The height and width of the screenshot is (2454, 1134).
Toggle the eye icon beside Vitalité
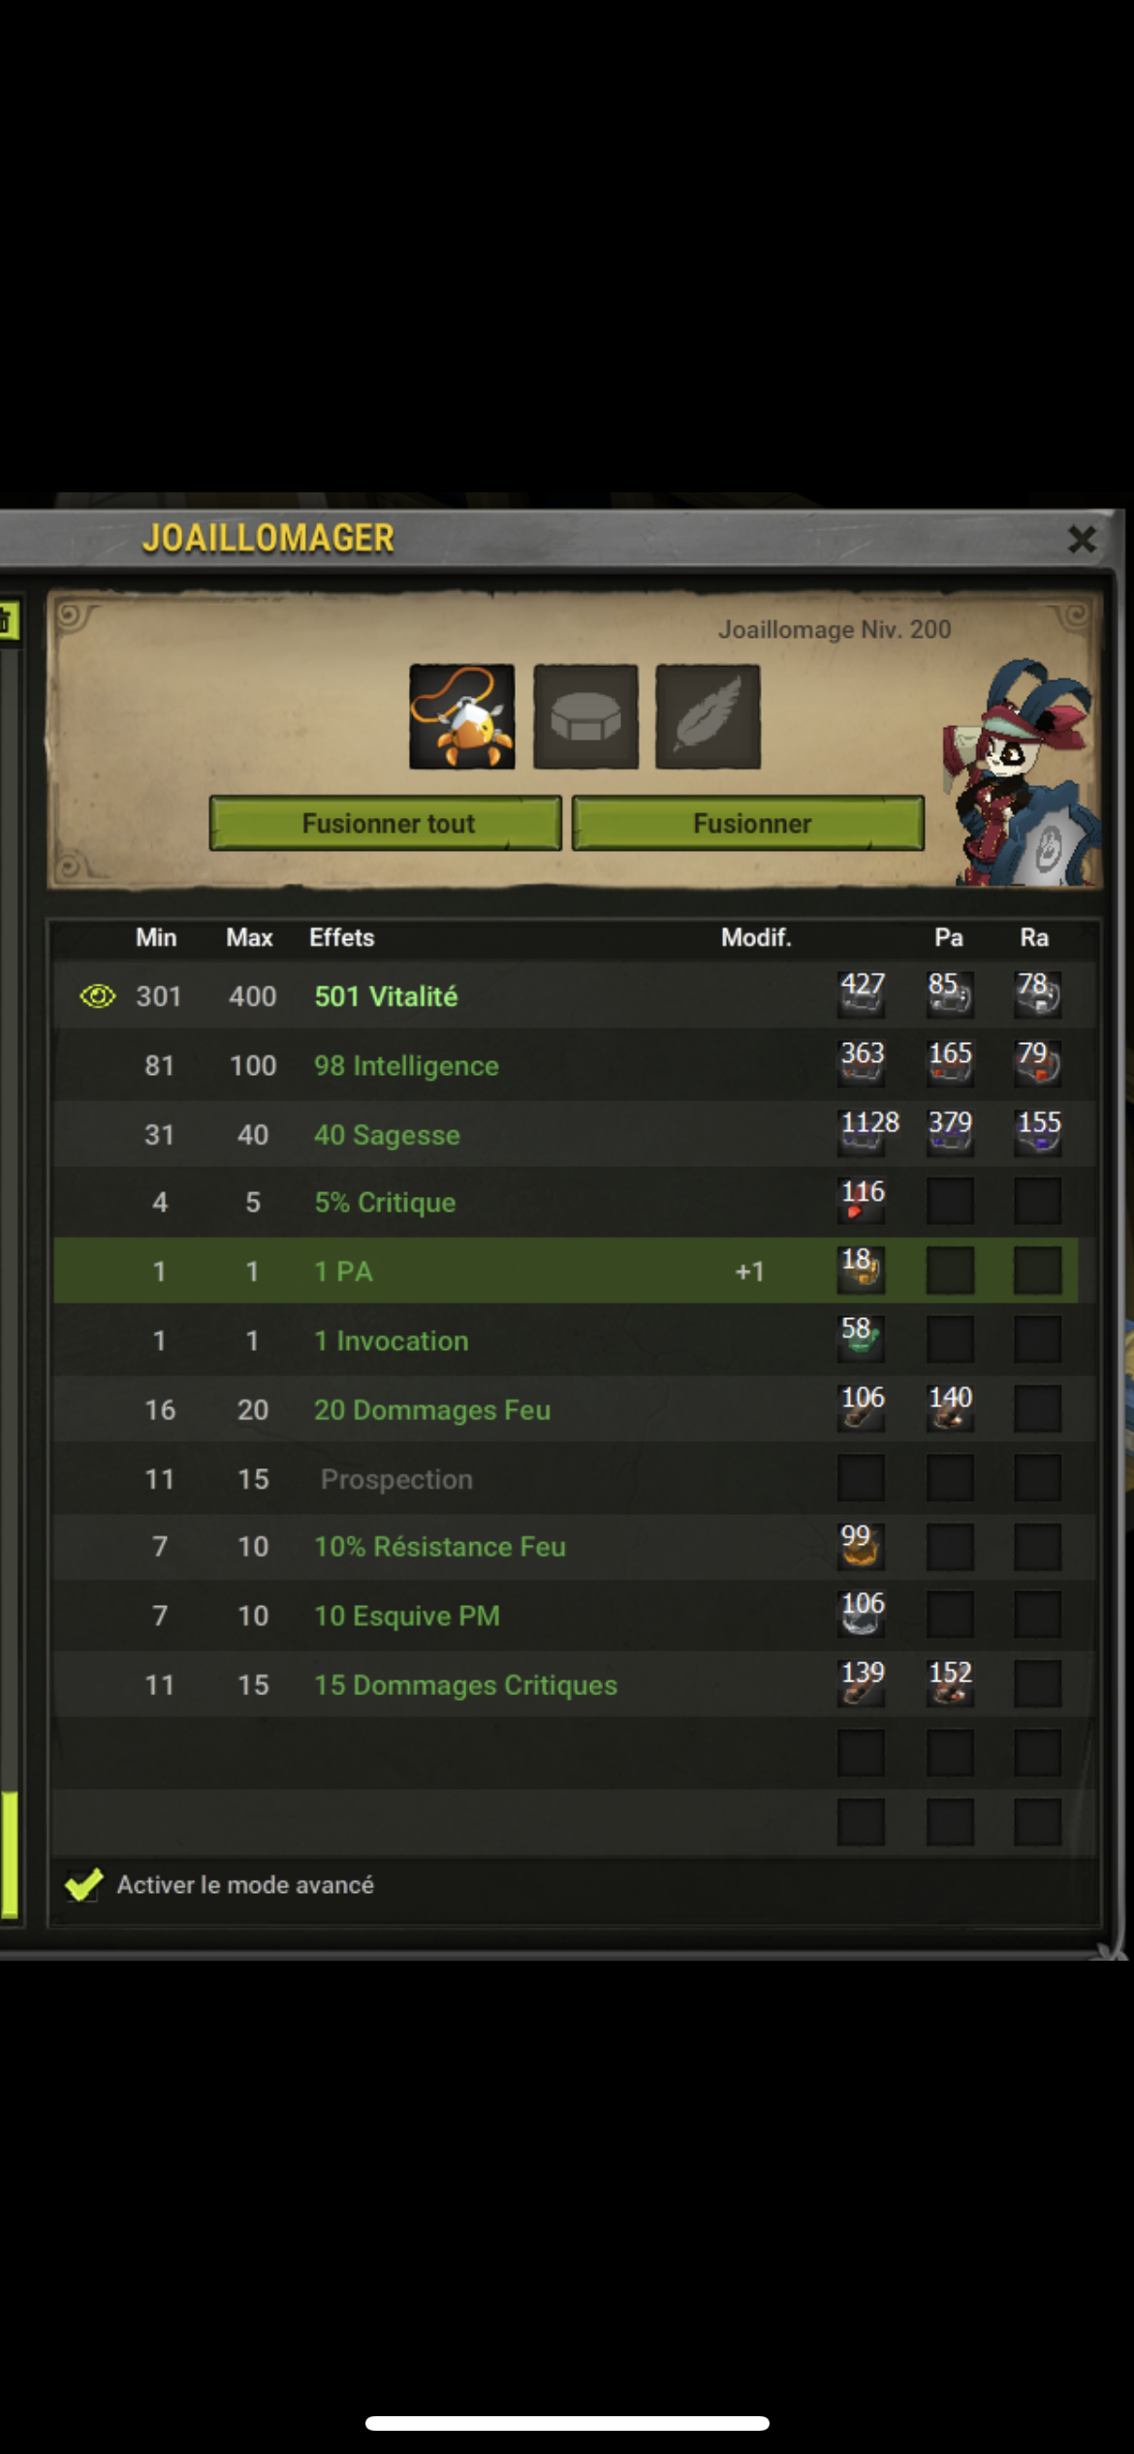coord(97,995)
